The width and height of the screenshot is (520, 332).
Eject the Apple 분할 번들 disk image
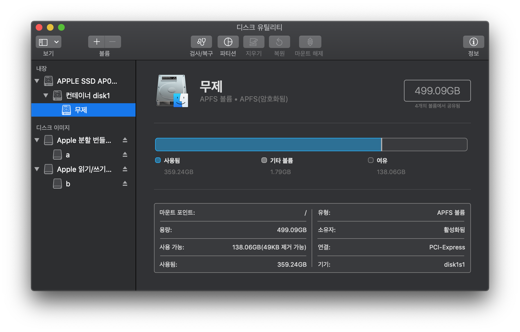(125, 140)
